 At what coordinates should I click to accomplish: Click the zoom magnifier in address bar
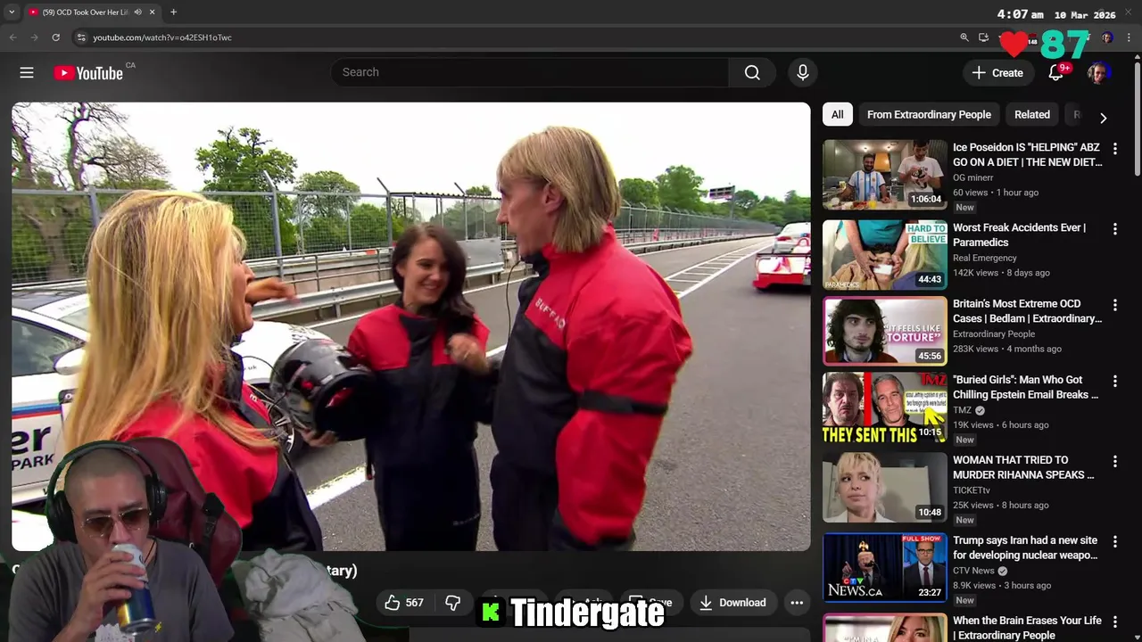(x=964, y=37)
